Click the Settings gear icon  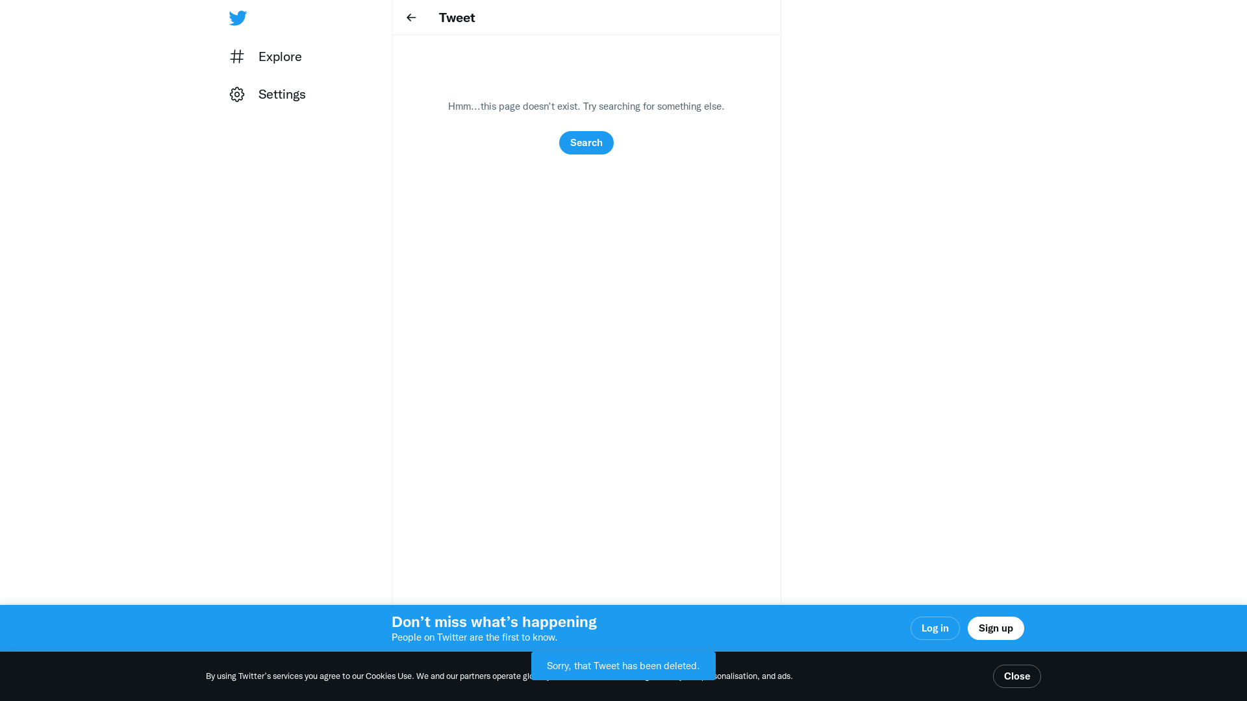click(x=237, y=95)
